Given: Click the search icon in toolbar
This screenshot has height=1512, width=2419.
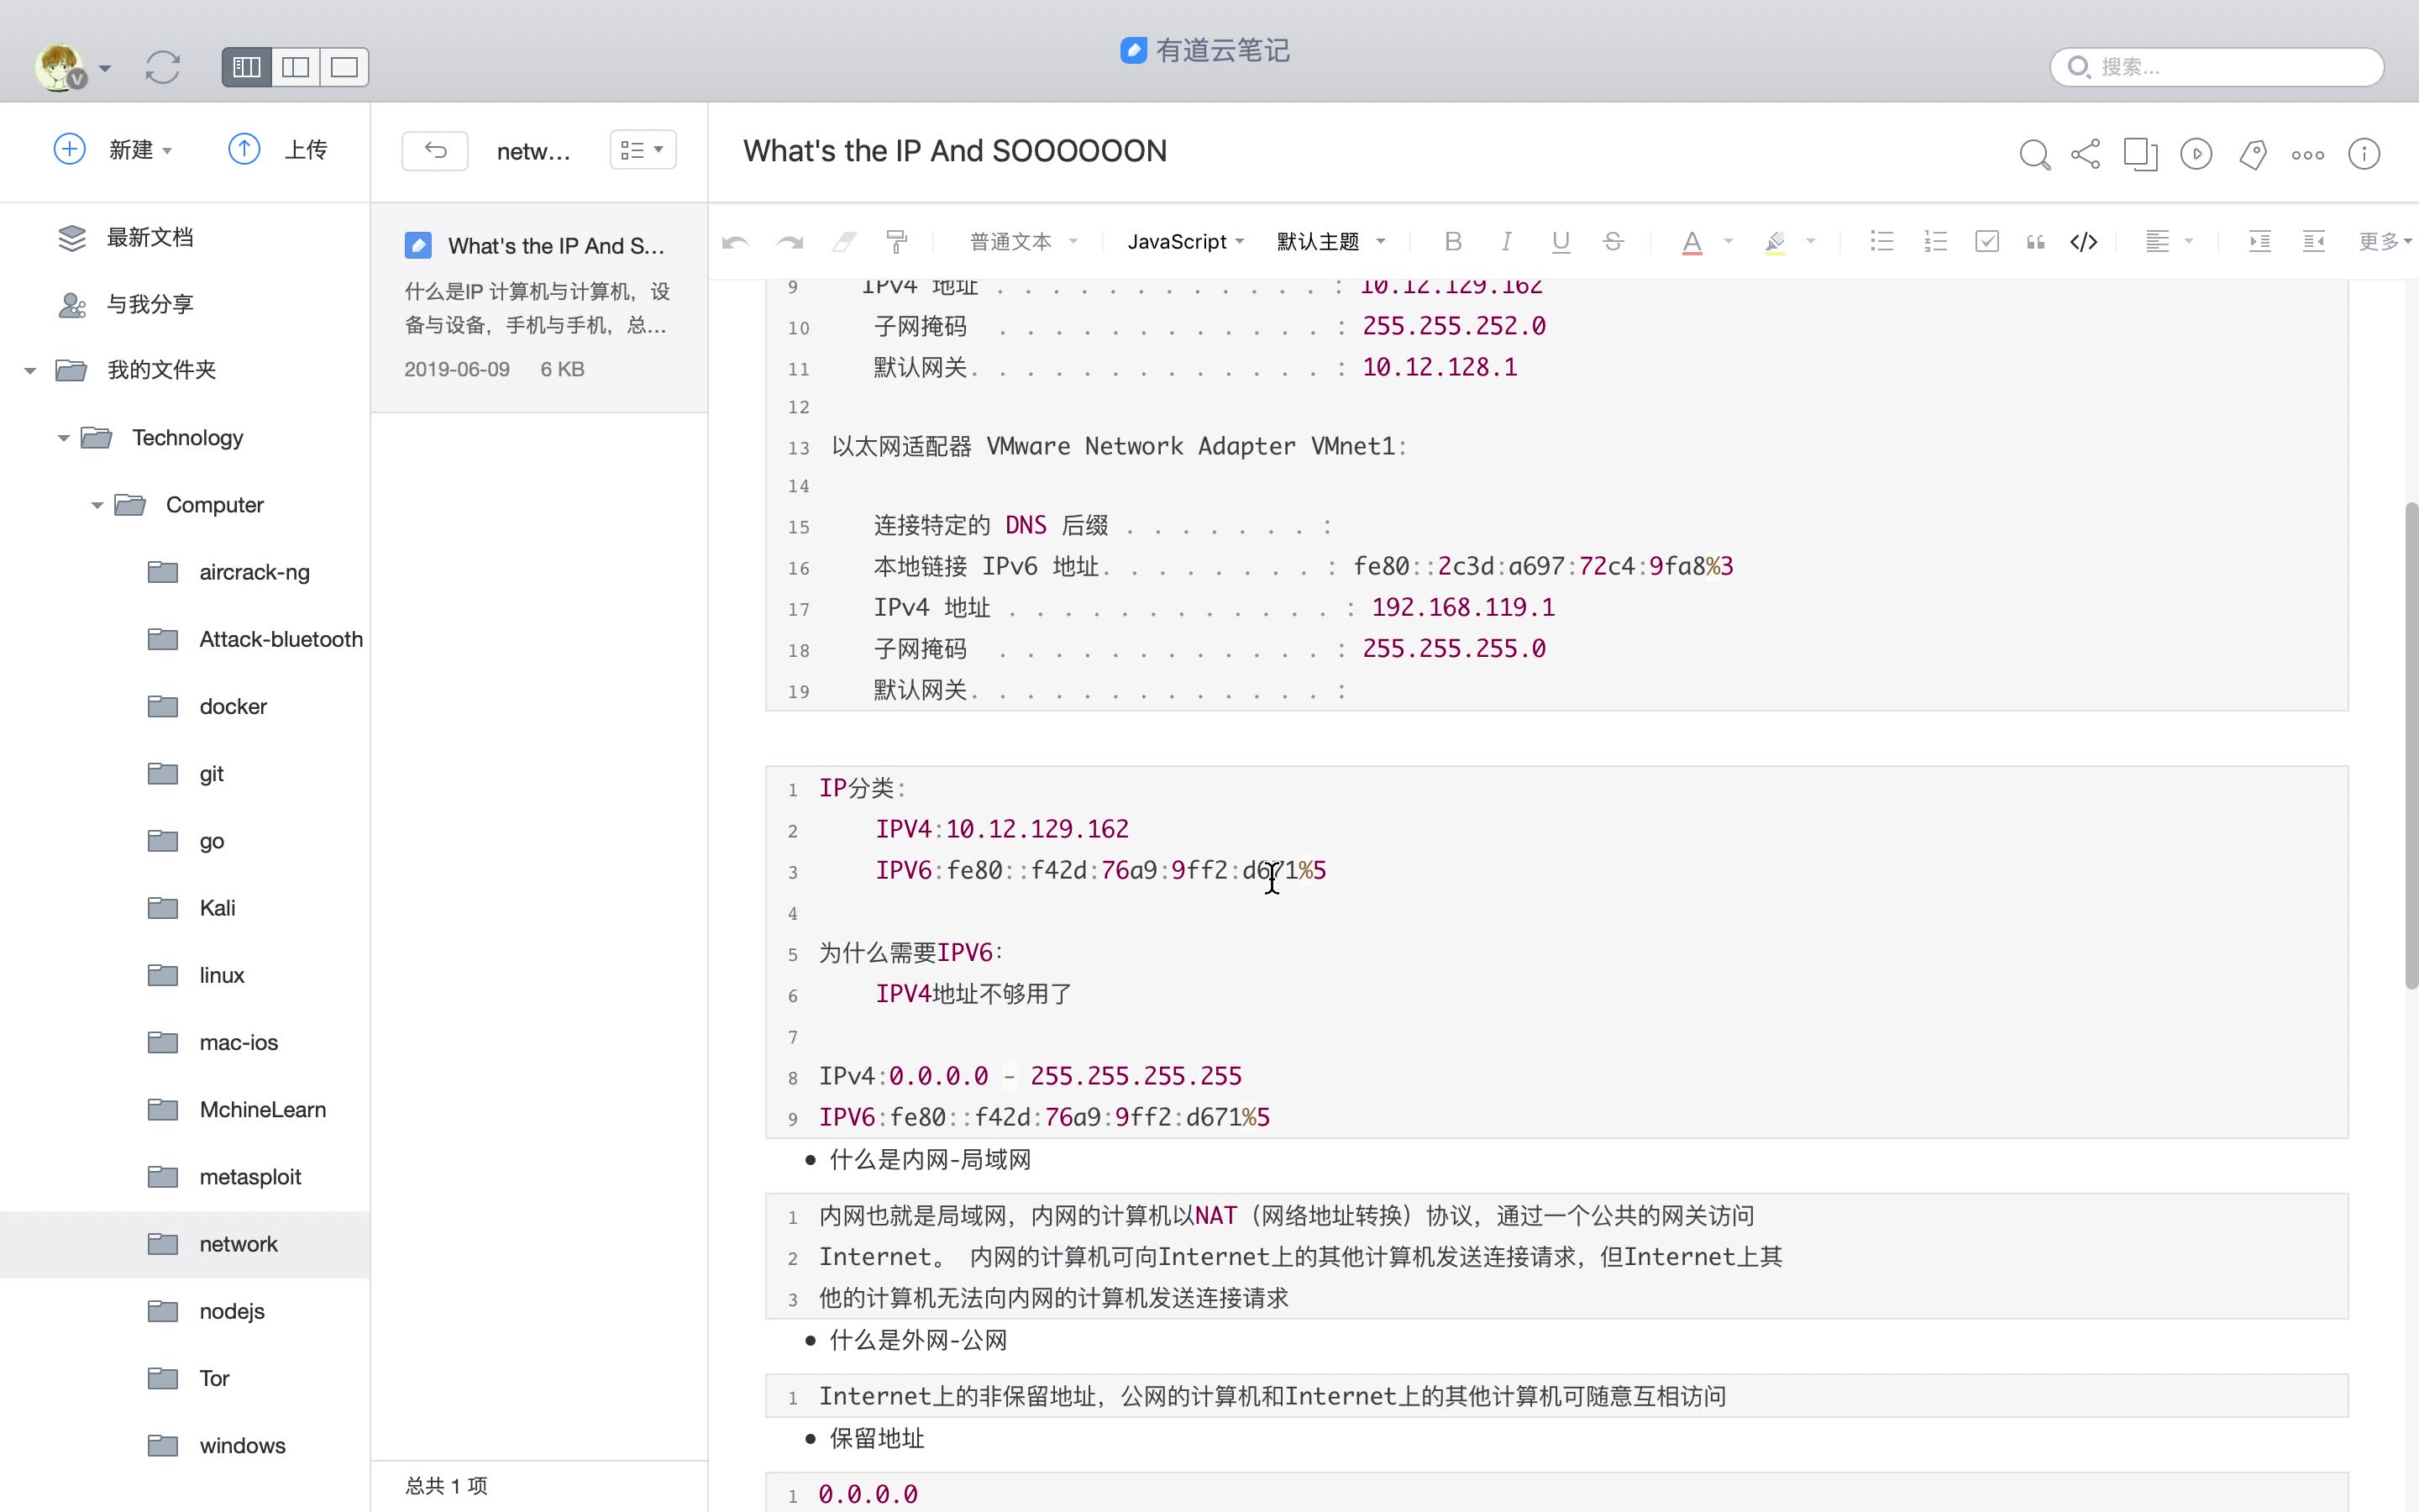Looking at the screenshot, I should point(2034,153).
